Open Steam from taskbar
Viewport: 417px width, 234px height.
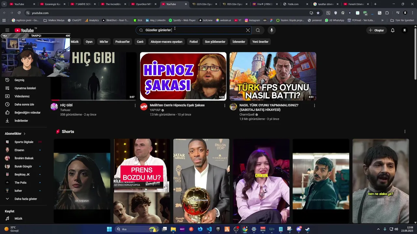307,229
